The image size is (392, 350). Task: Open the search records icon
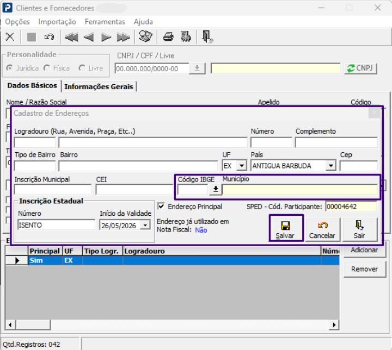(x=146, y=36)
